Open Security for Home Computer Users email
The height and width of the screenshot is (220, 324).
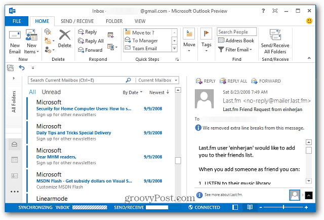[101, 108]
